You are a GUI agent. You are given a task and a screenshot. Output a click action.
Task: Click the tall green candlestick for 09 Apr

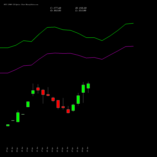[x=18, y=117]
